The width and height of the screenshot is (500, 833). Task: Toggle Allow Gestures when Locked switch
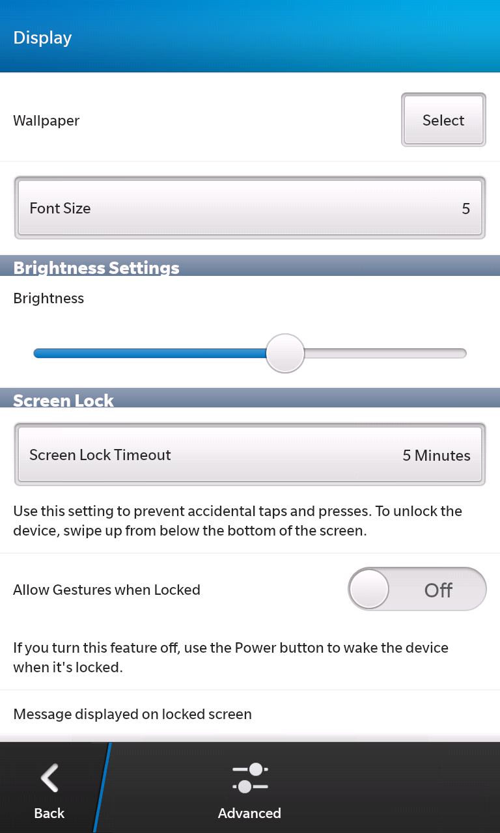417,590
